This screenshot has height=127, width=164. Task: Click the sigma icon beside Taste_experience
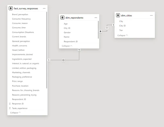click(x=10, y=108)
